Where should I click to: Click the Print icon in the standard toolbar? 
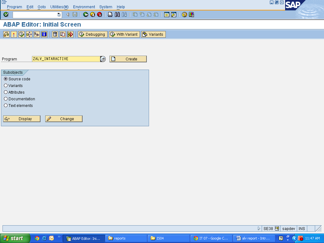tap(110, 14)
